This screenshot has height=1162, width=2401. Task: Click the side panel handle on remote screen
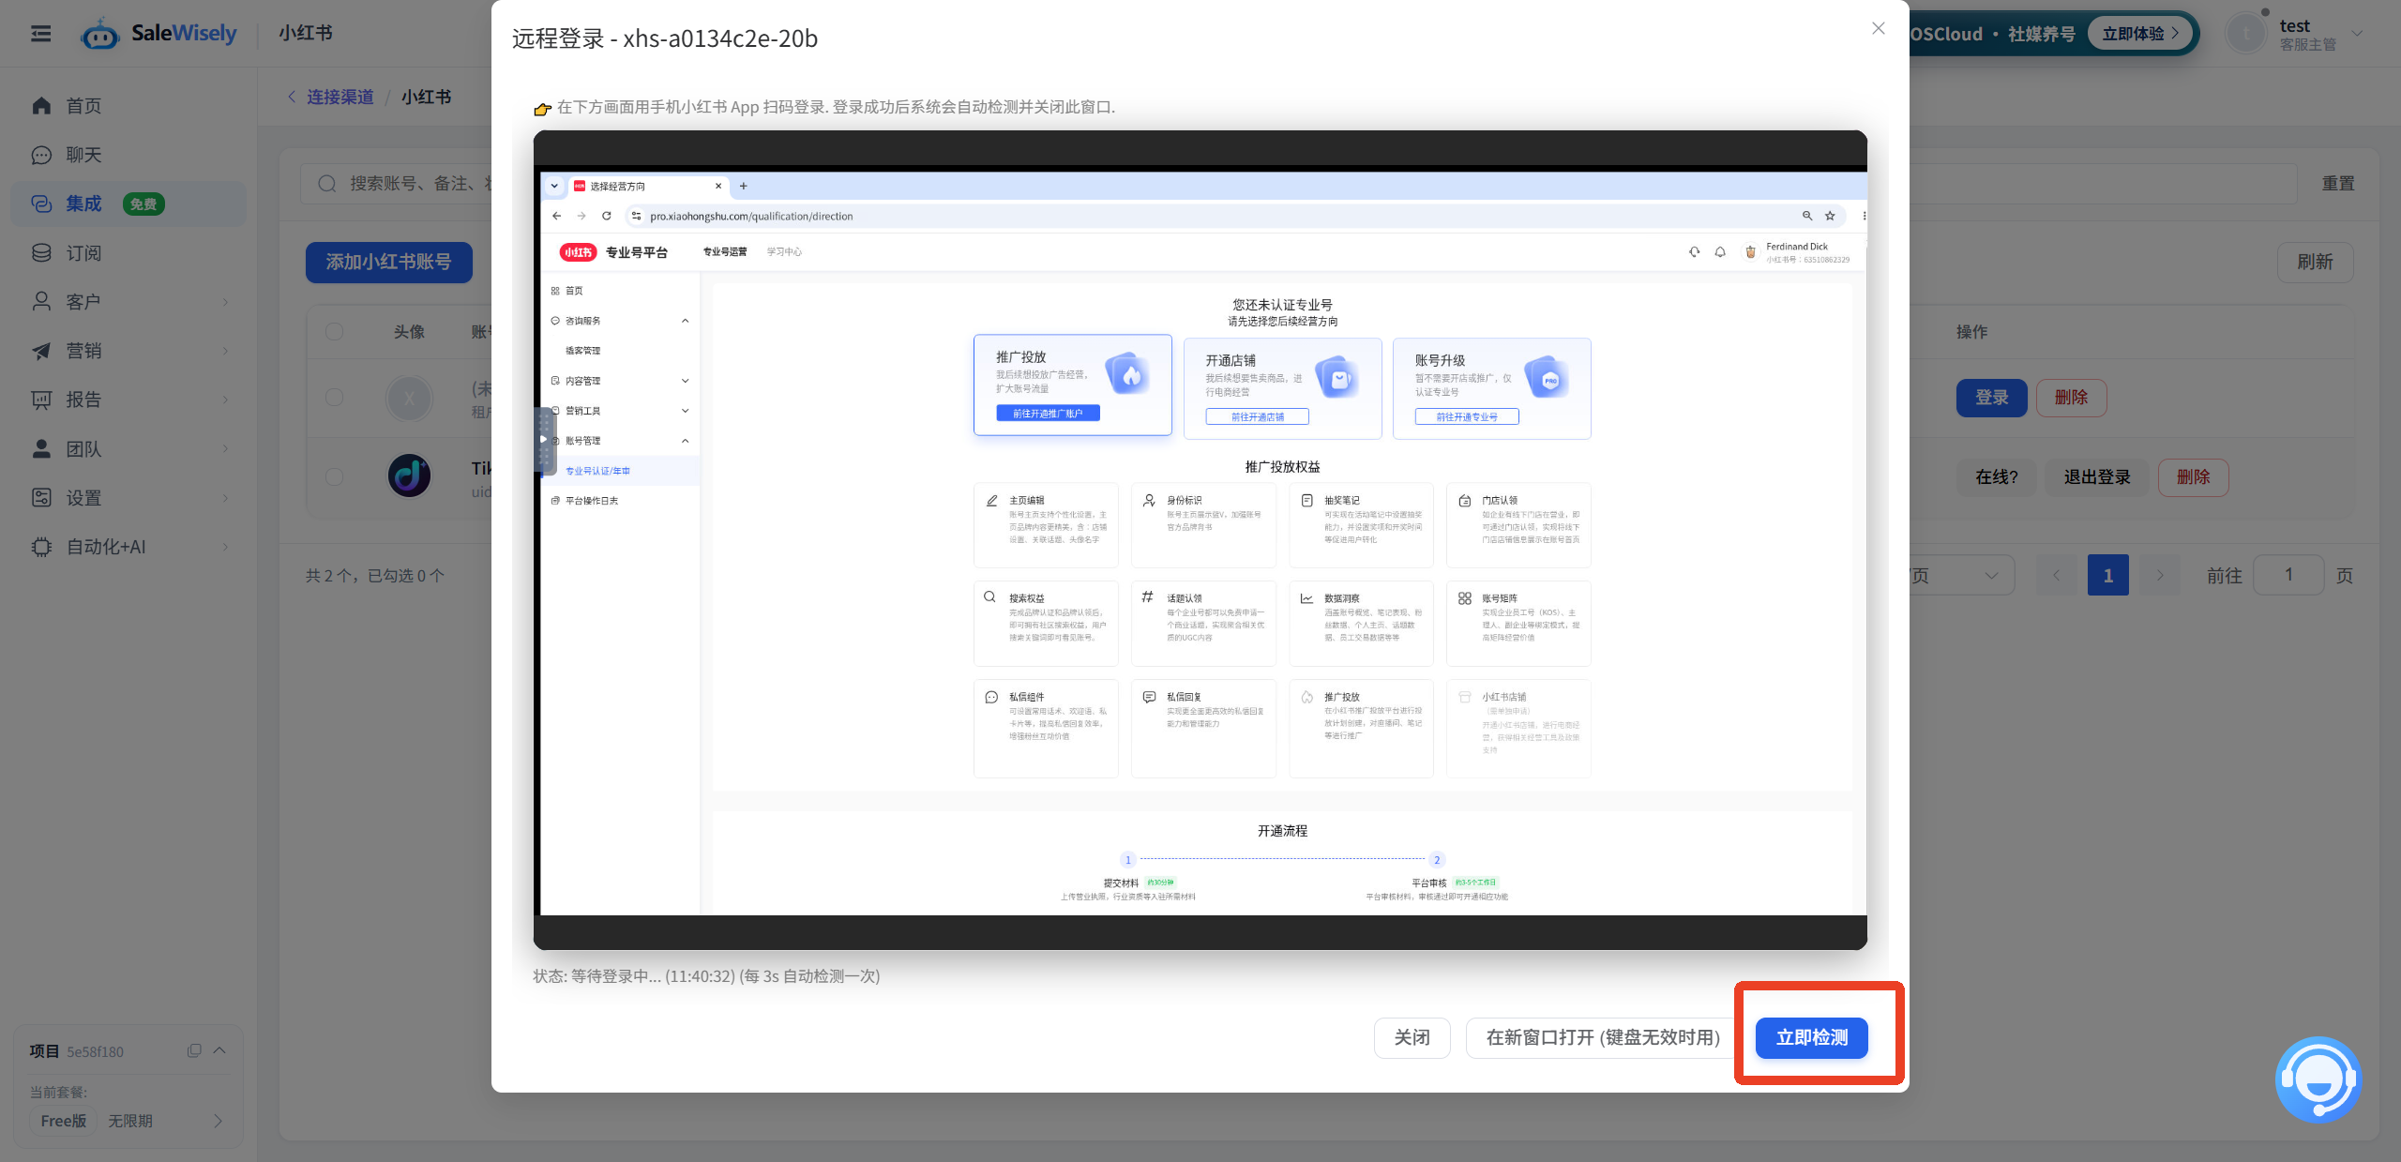(x=544, y=440)
